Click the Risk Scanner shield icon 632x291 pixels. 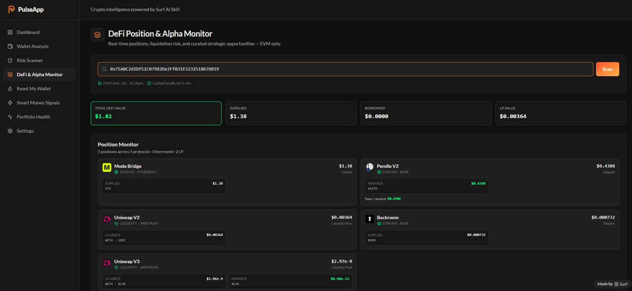10,61
